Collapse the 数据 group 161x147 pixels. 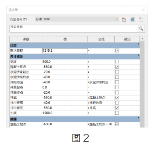point(138,118)
